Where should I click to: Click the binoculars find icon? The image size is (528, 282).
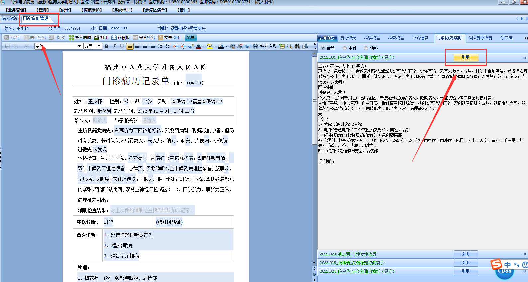point(297,46)
